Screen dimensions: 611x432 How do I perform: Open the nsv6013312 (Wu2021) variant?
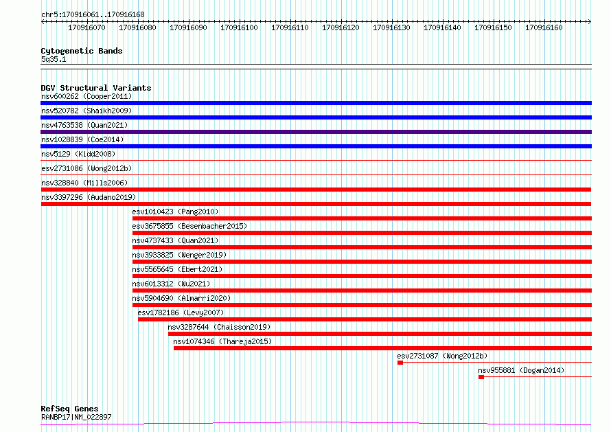click(x=171, y=284)
